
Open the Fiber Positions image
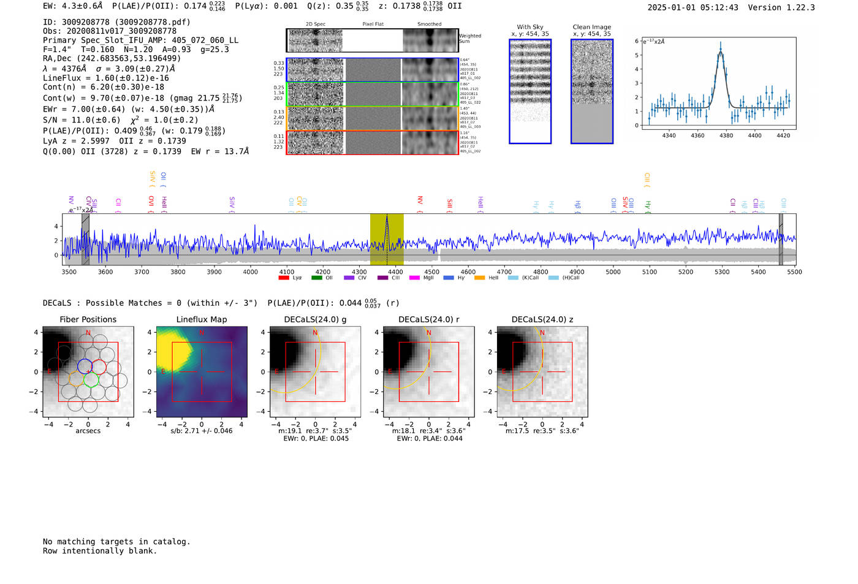(88, 371)
